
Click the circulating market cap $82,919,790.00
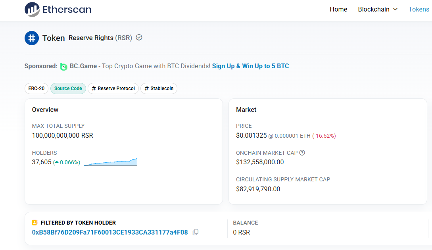click(x=258, y=189)
